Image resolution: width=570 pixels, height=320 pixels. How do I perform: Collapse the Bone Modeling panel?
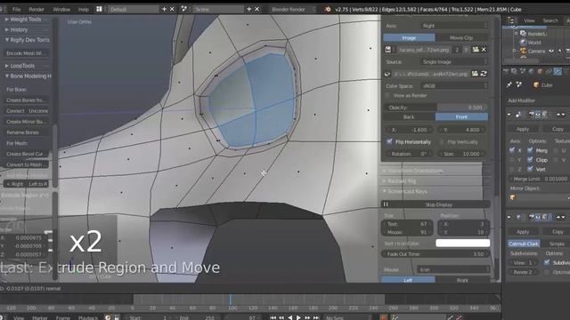tap(28, 76)
